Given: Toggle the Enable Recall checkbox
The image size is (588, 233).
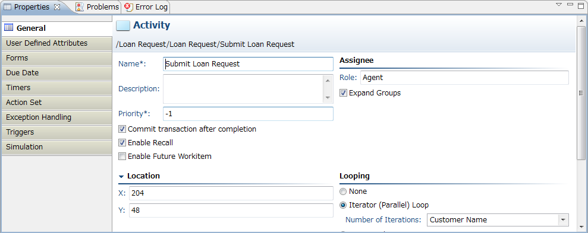Looking at the screenshot, I should pyautogui.click(x=122, y=143).
